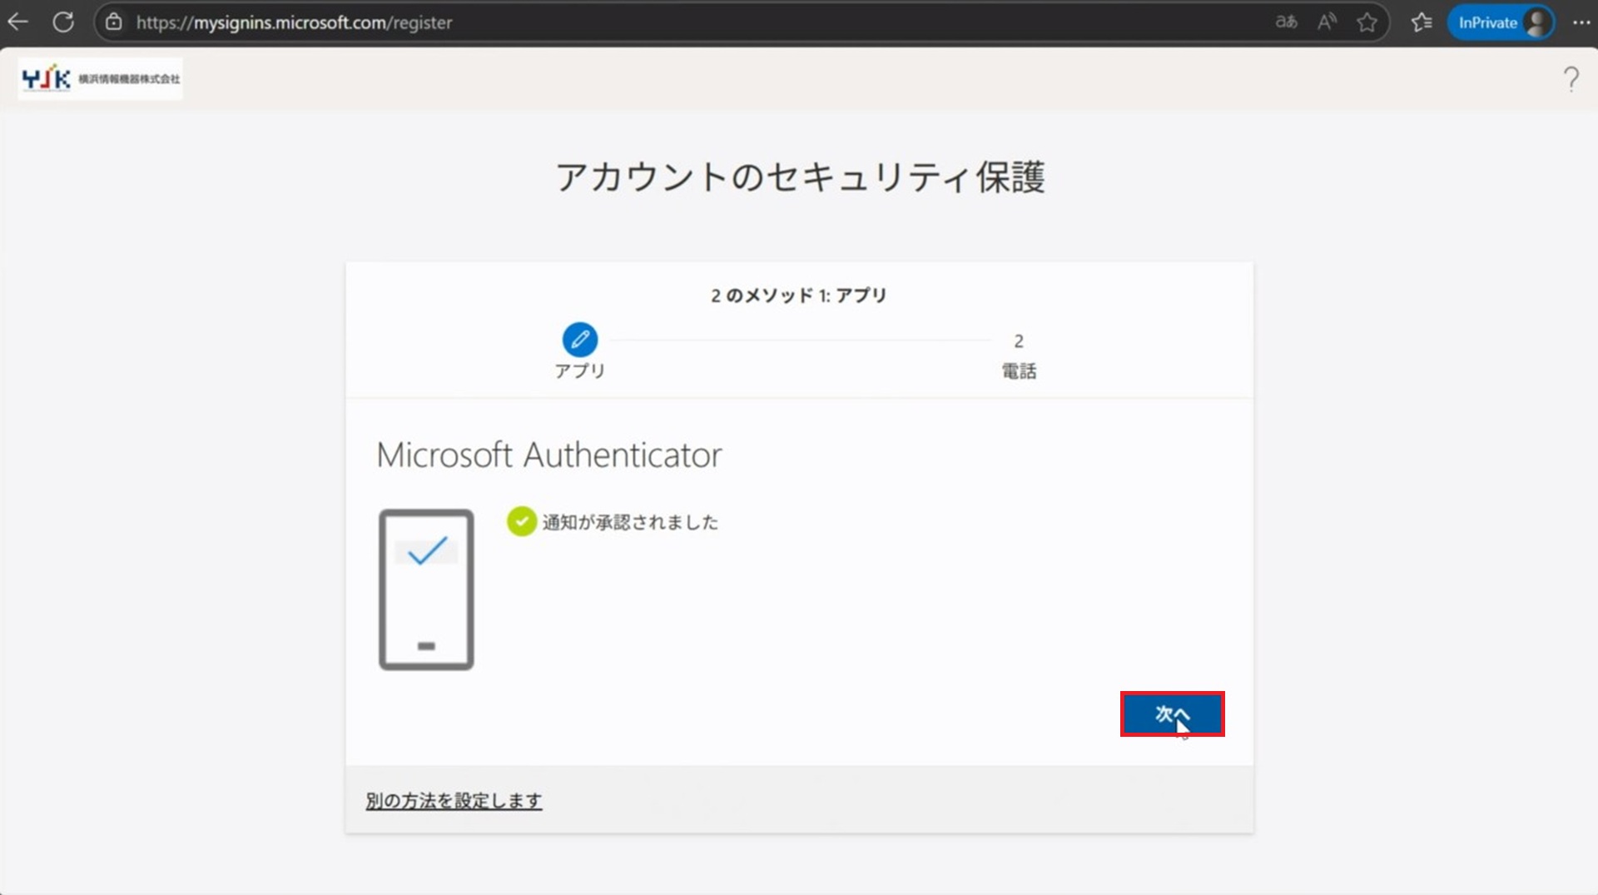Screen dimensions: 1598x895
Task: Open the Favorites list icon
Action: (1422, 22)
